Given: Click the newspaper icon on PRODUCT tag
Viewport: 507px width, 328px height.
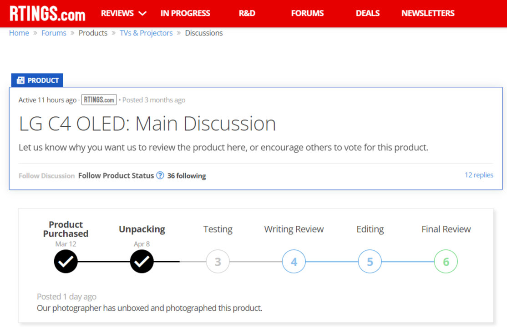Looking at the screenshot, I should tap(20, 80).
